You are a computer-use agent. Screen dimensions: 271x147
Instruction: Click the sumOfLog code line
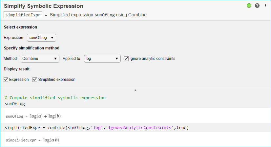[15, 104]
